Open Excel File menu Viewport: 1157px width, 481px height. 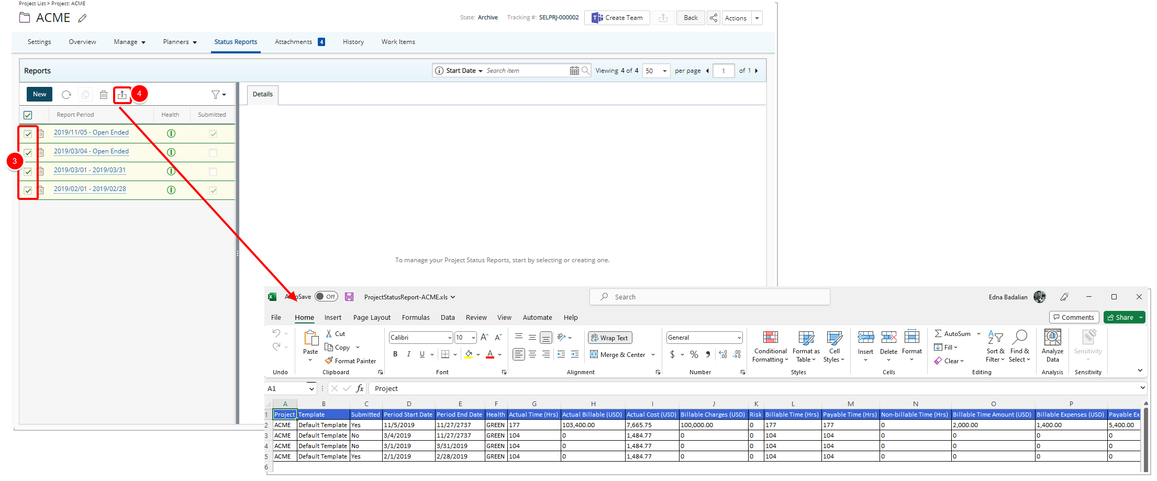(x=276, y=317)
